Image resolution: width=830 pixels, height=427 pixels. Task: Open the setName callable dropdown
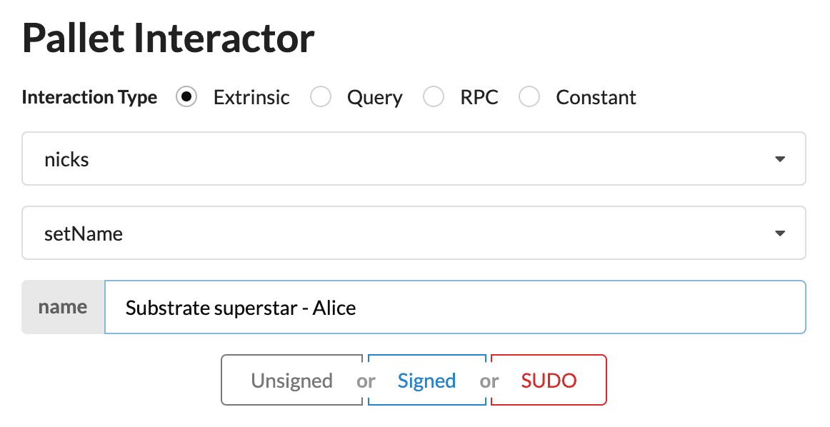point(413,233)
